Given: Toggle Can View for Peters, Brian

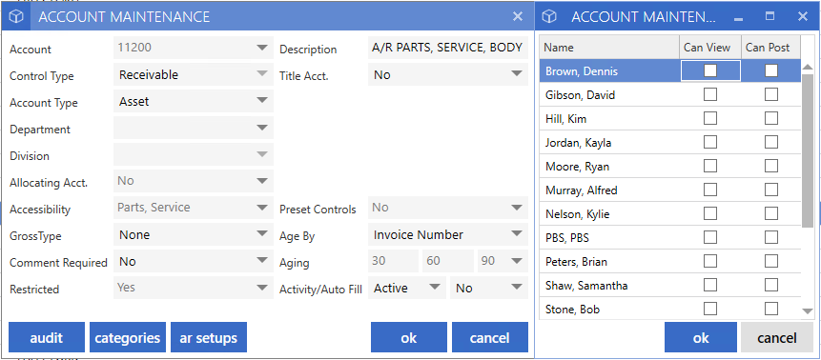Looking at the screenshot, I should (710, 261).
